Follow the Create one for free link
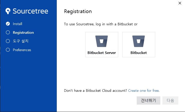 click(144, 91)
